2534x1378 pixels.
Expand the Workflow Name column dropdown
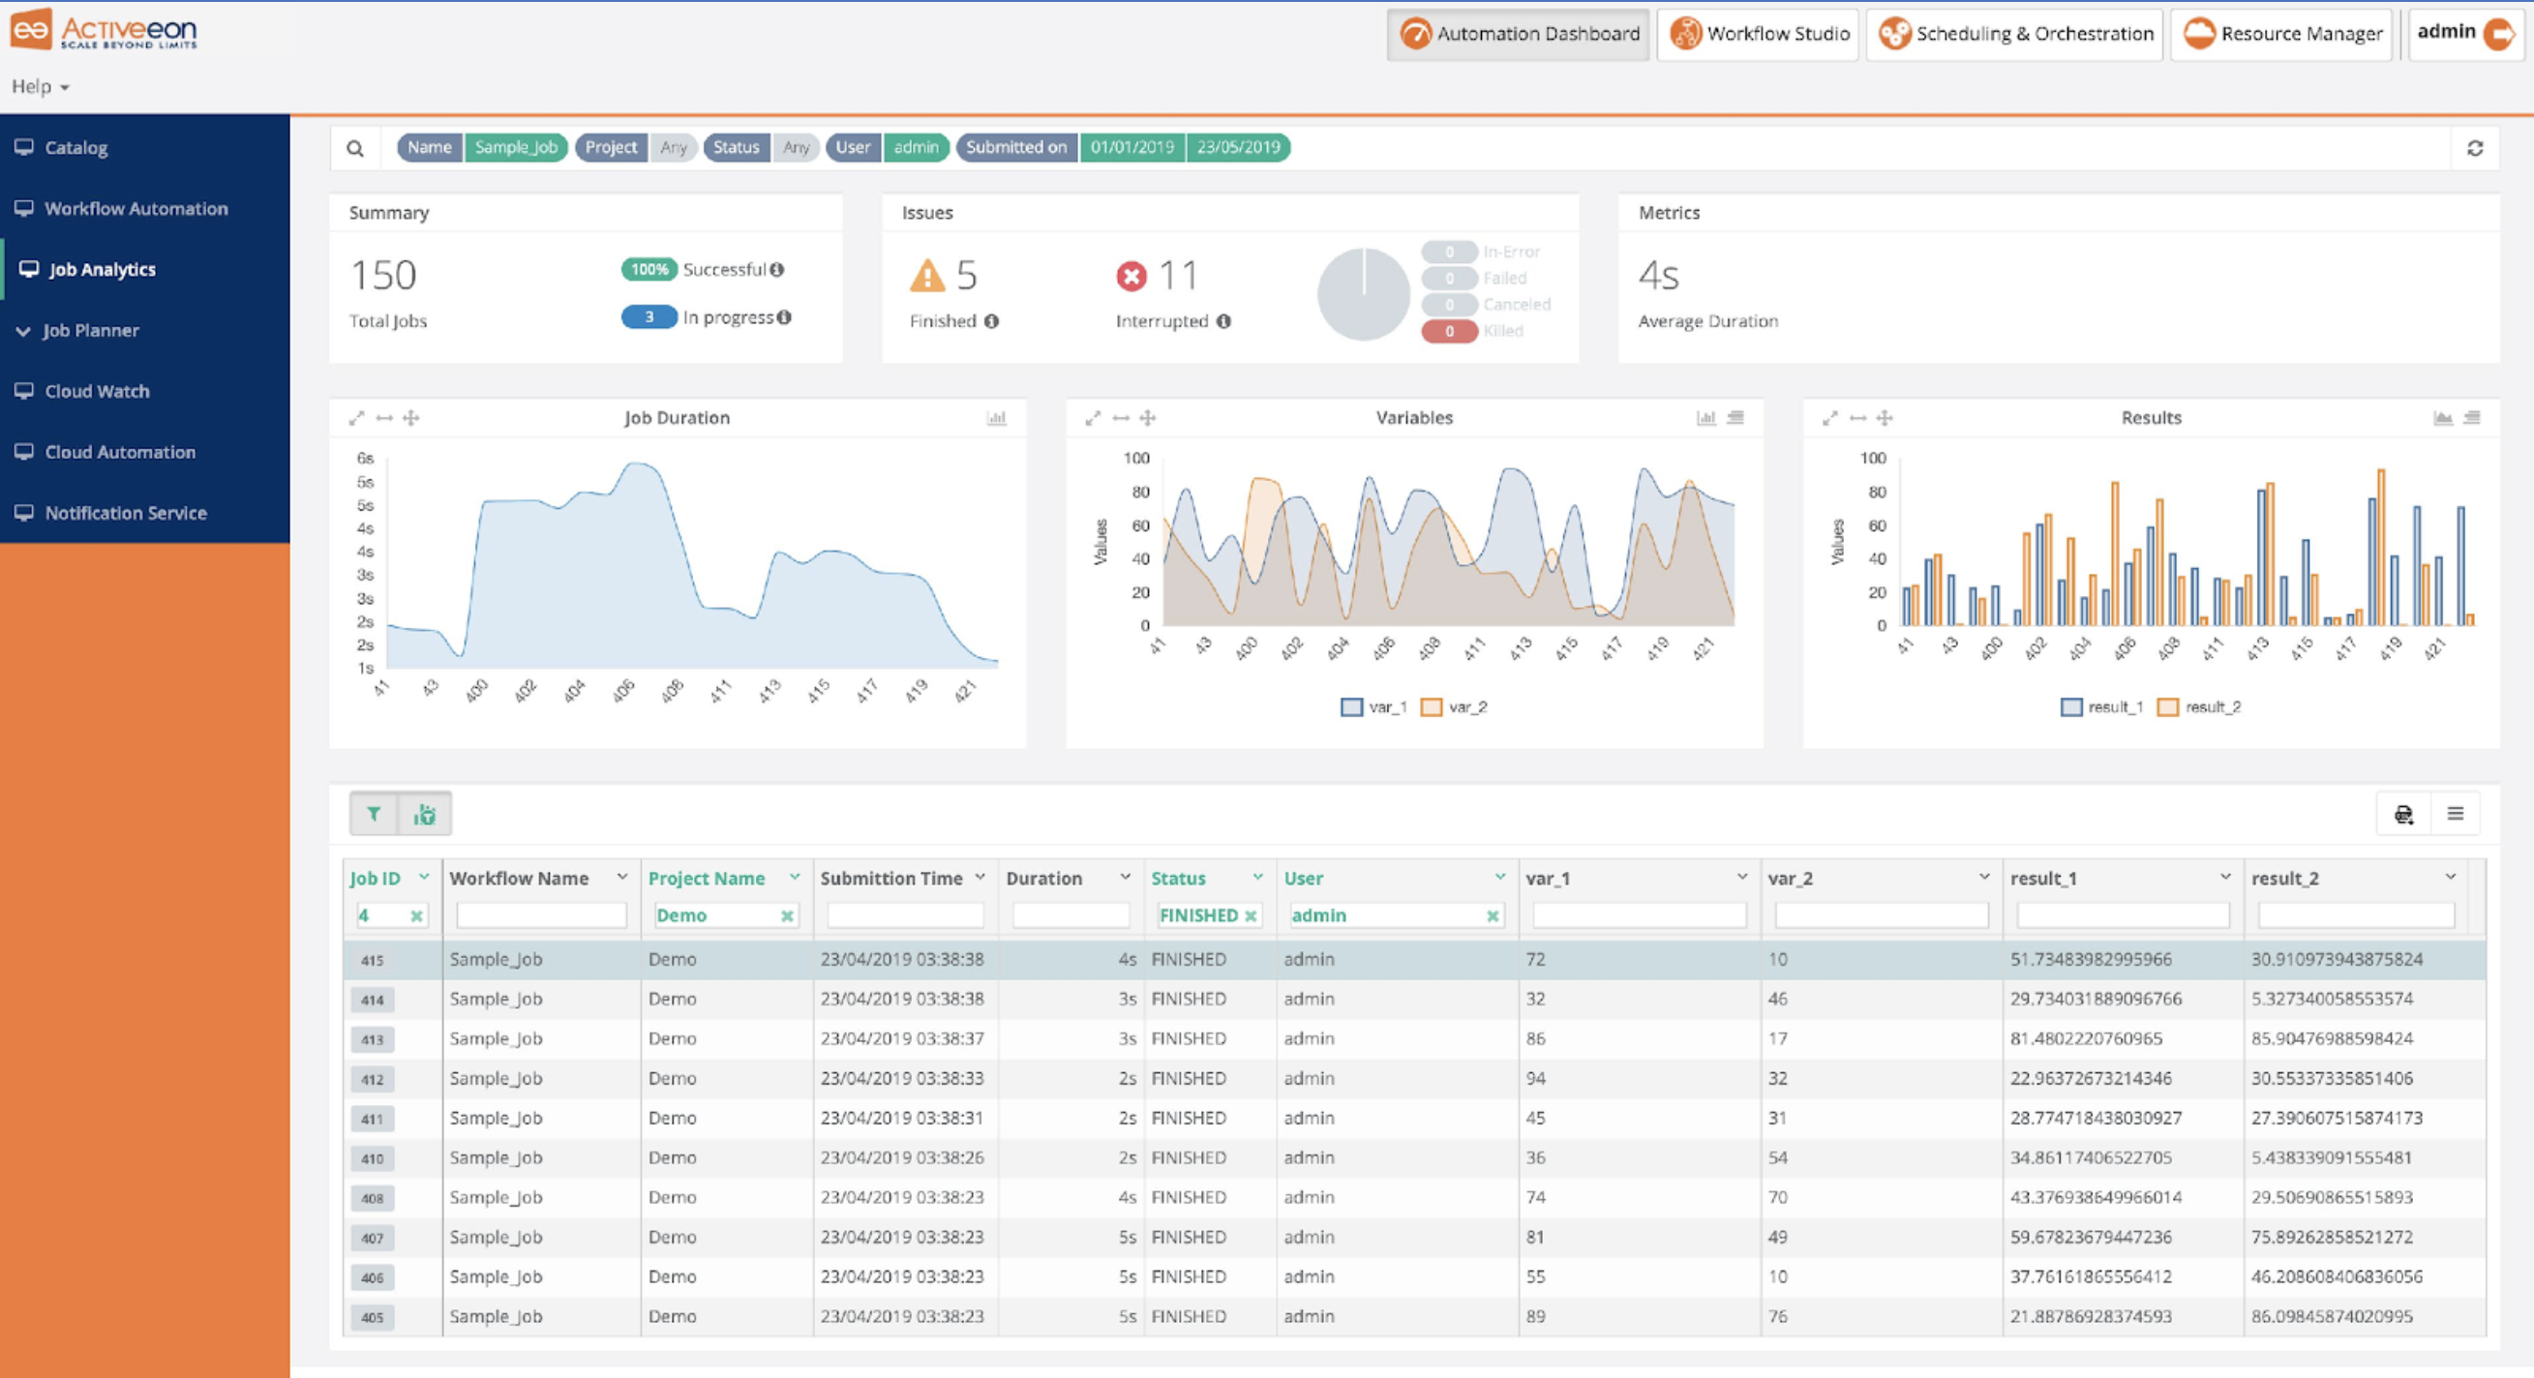[623, 878]
